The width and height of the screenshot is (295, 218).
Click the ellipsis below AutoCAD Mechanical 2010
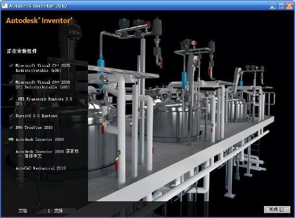(22, 179)
